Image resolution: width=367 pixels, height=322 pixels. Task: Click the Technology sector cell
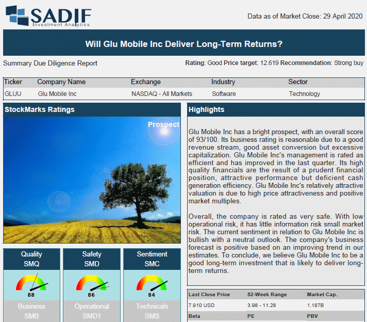point(304,94)
